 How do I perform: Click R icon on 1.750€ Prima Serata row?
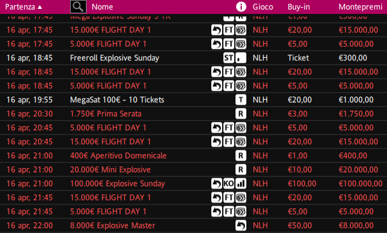pos(241,114)
